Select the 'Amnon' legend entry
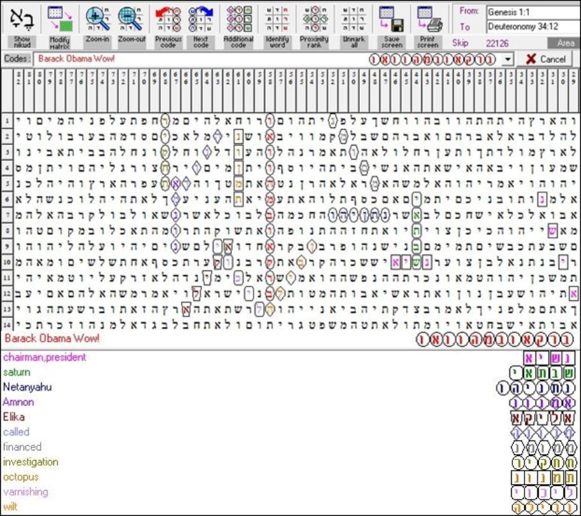Viewport: 581px width, 516px height. tap(18, 401)
